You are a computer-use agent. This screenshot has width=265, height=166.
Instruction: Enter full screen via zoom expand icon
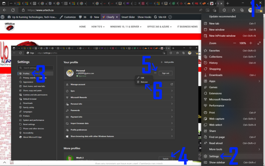coord(259,43)
